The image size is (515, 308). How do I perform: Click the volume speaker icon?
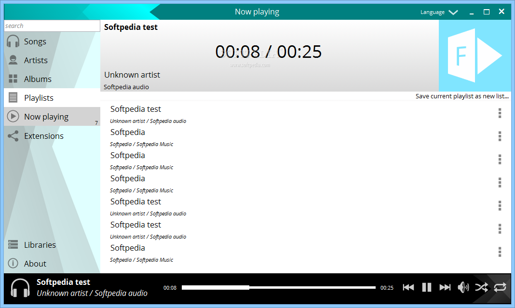463,288
